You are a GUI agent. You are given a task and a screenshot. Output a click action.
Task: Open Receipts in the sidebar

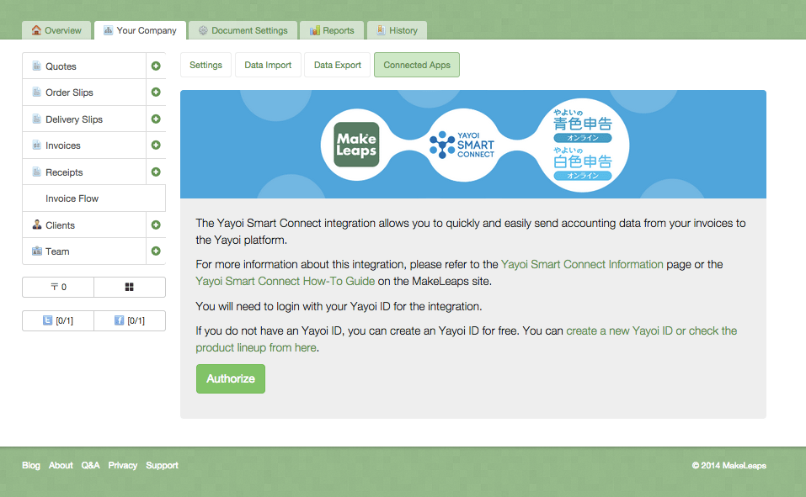[84, 172]
